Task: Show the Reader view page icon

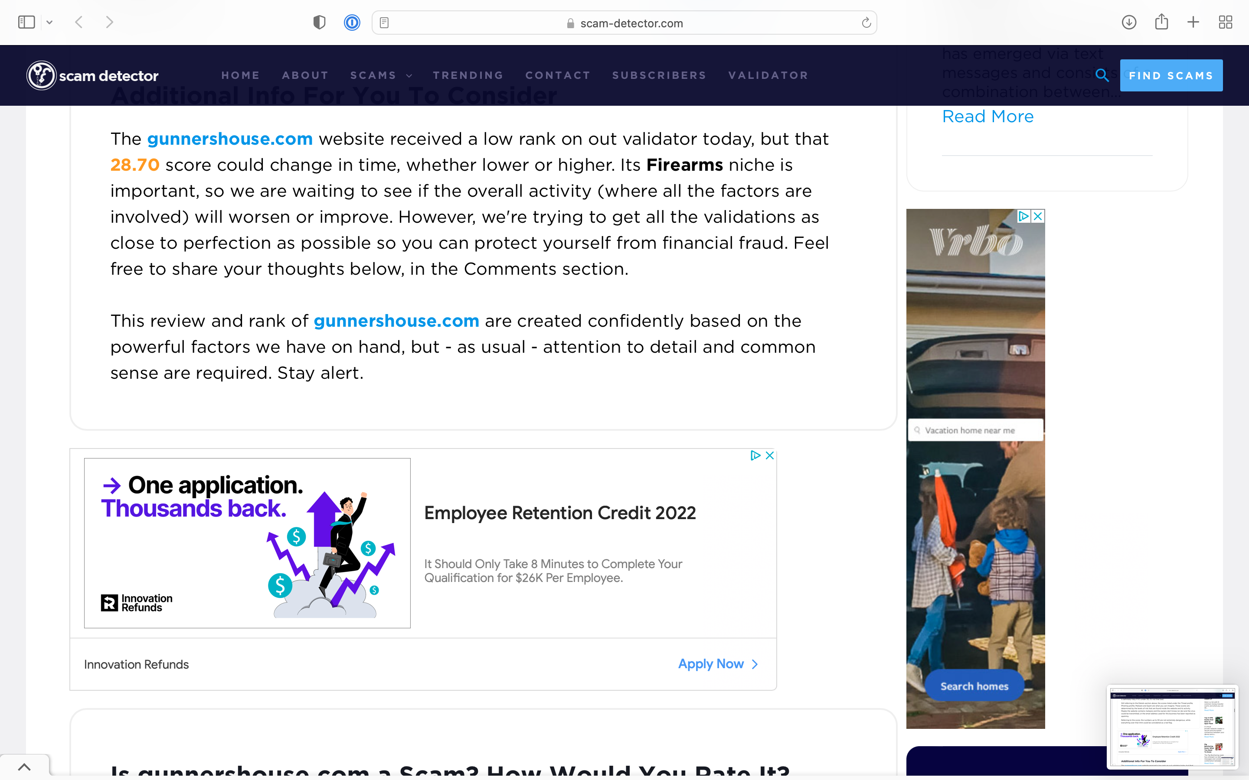Action: pyautogui.click(x=384, y=23)
